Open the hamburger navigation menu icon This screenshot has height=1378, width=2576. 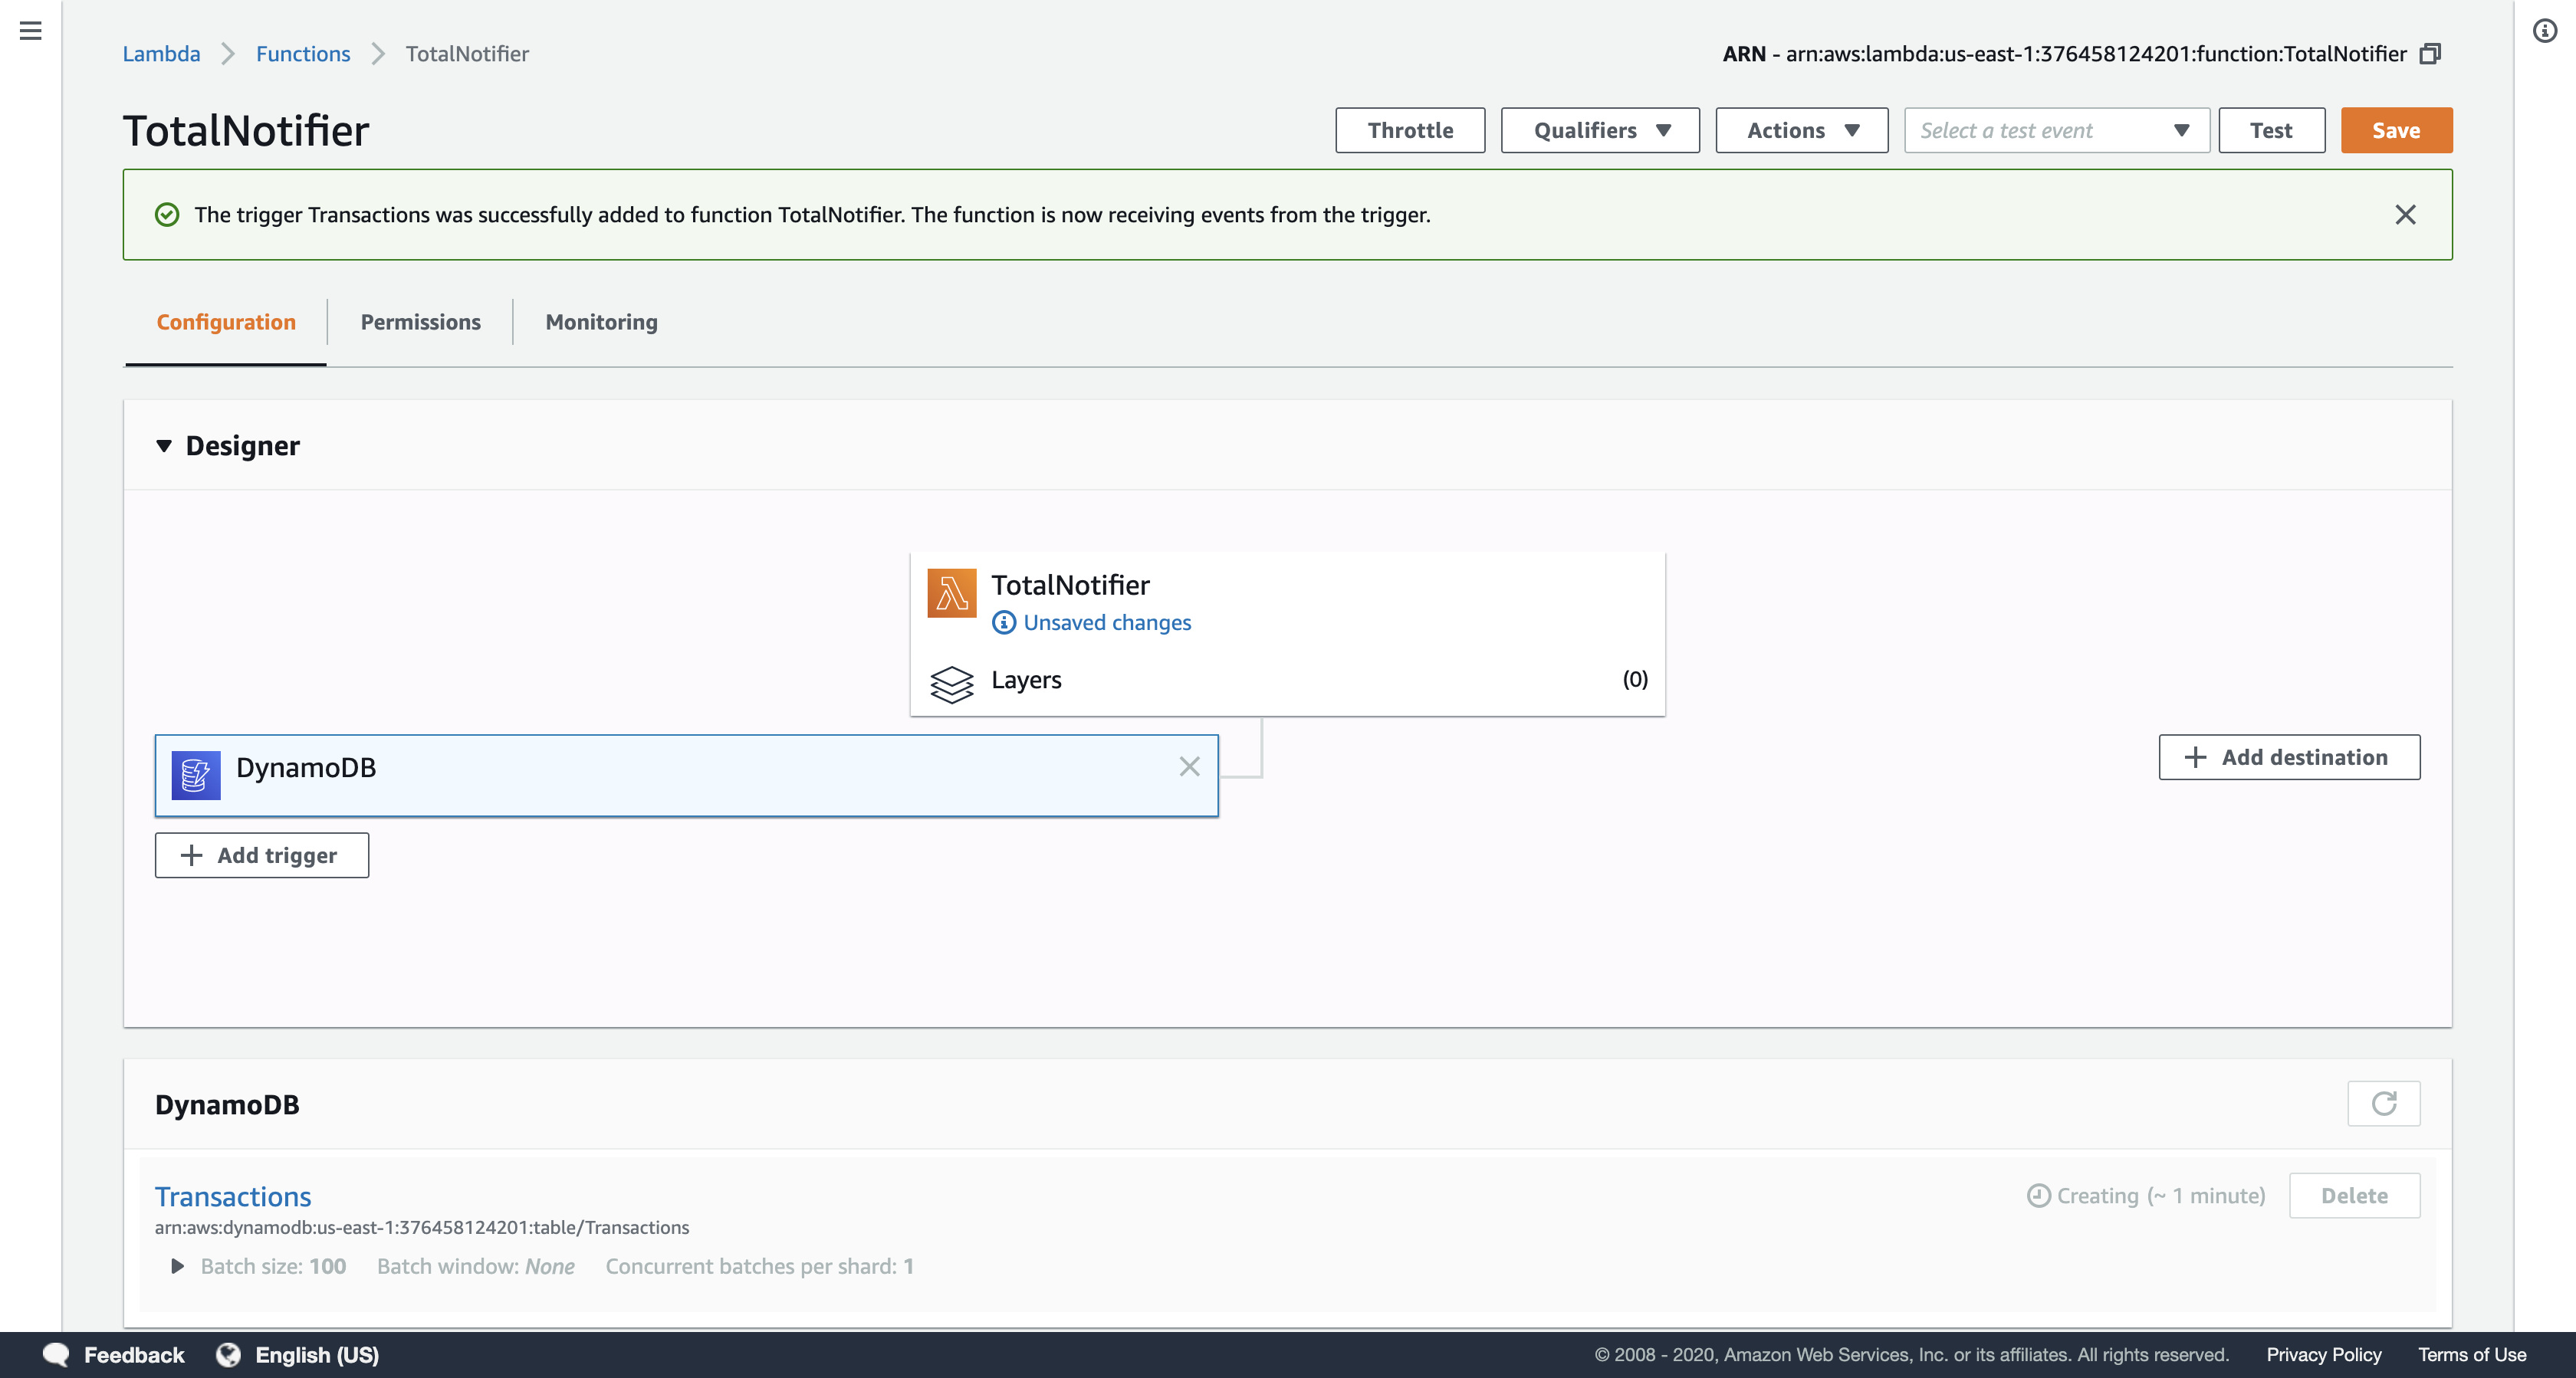point(31,31)
